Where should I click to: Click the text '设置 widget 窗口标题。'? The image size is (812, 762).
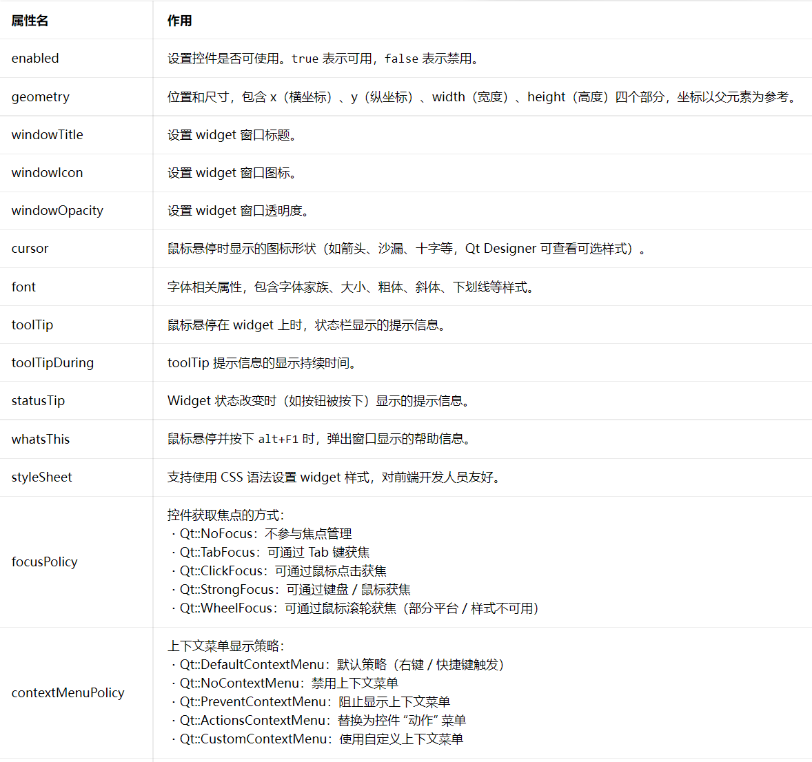point(232,134)
